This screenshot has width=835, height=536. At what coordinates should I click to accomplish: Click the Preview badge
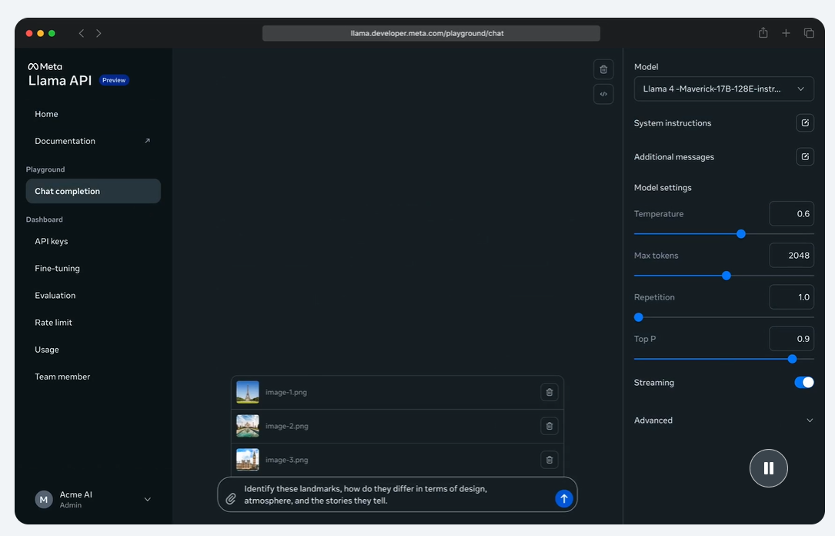coord(114,80)
